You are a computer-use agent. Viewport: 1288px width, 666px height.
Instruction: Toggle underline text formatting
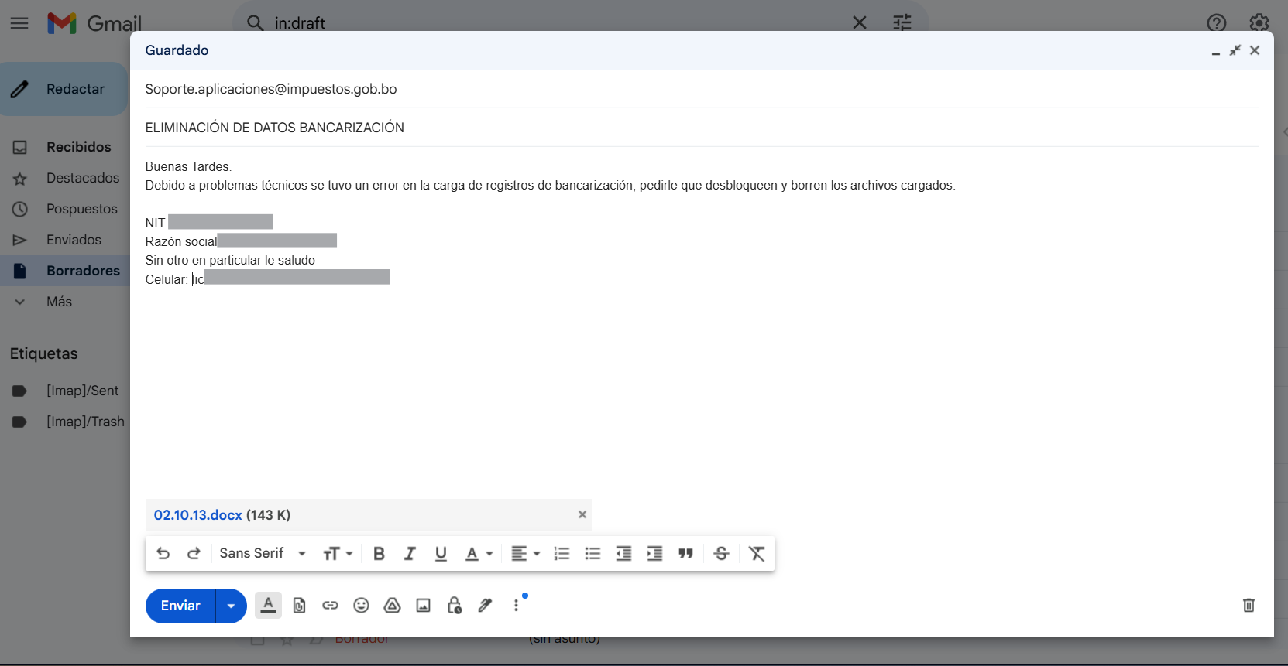click(x=441, y=554)
